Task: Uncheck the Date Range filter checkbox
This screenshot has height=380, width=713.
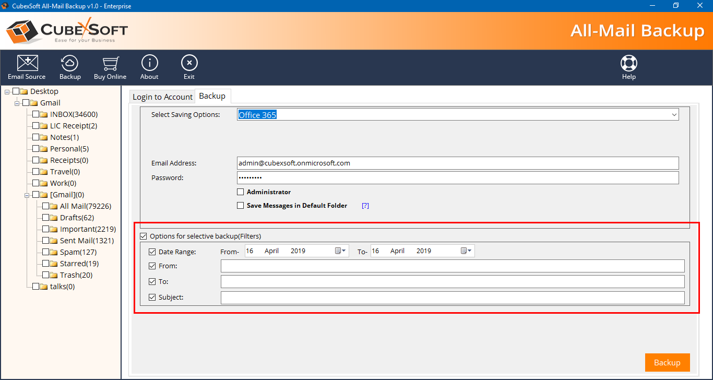Action: click(x=152, y=252)
